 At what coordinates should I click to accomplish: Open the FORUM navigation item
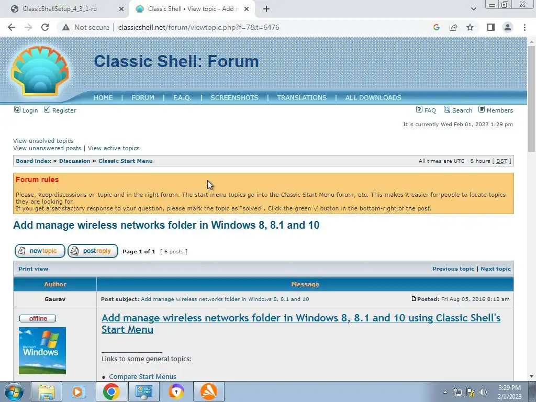pos(143,98)
